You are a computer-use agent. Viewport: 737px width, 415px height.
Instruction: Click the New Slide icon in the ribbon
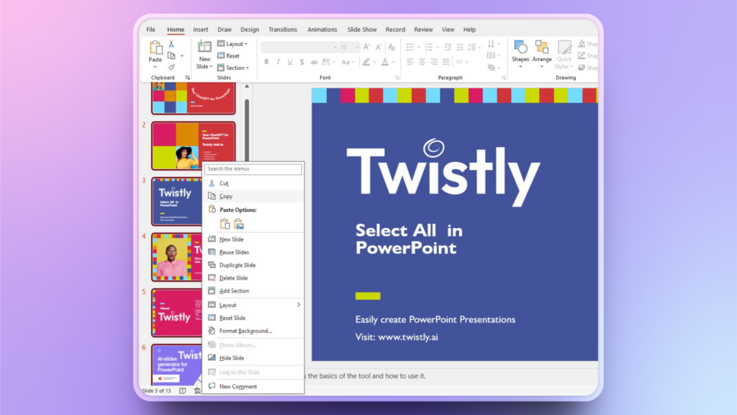[204, 47]
